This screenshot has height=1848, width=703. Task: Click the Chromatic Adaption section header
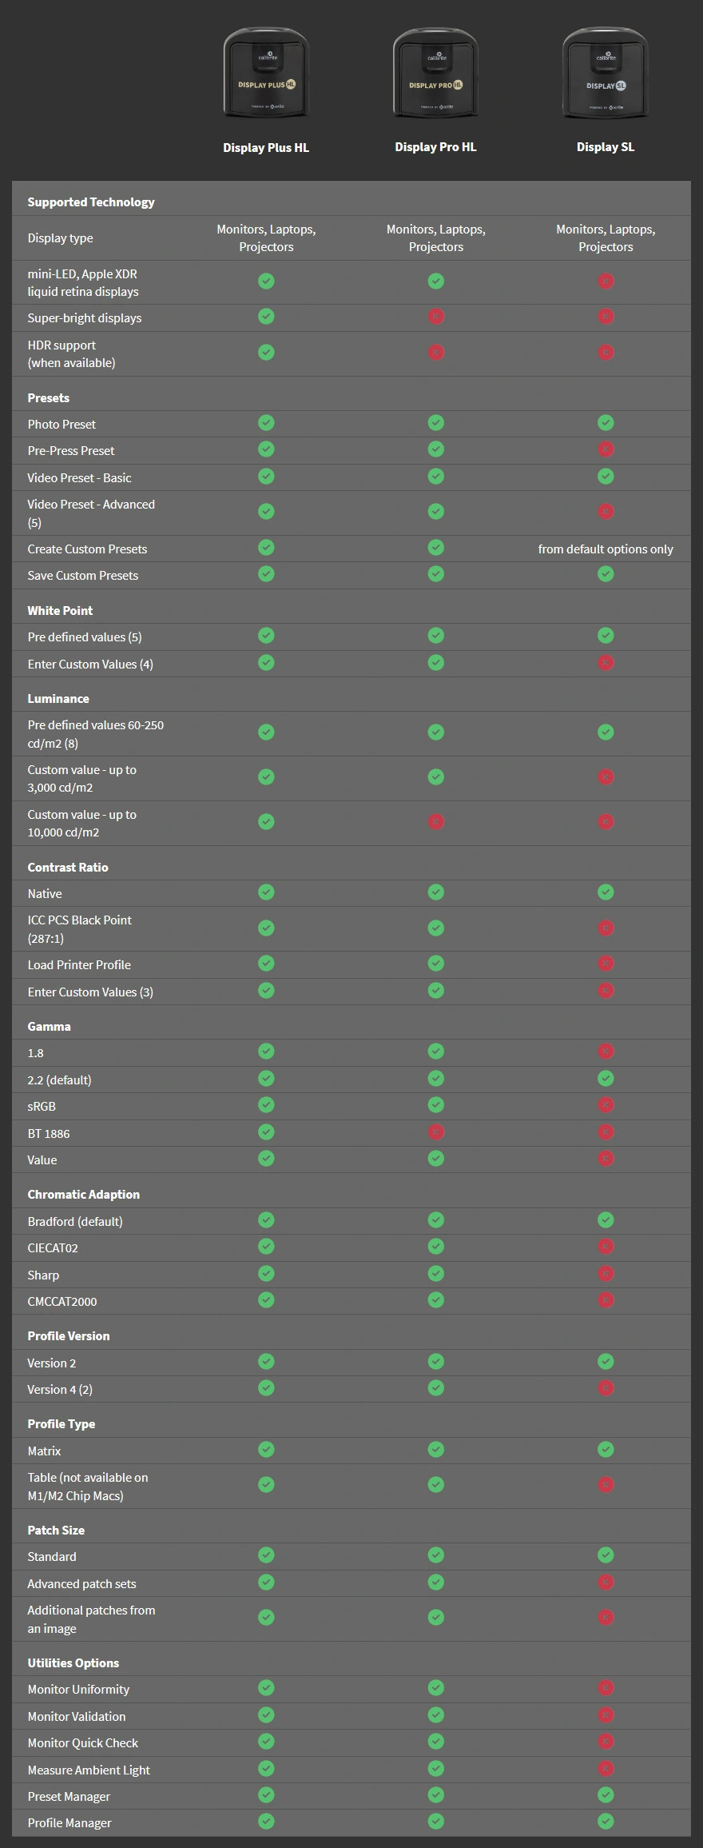(x=83, y=1194)
